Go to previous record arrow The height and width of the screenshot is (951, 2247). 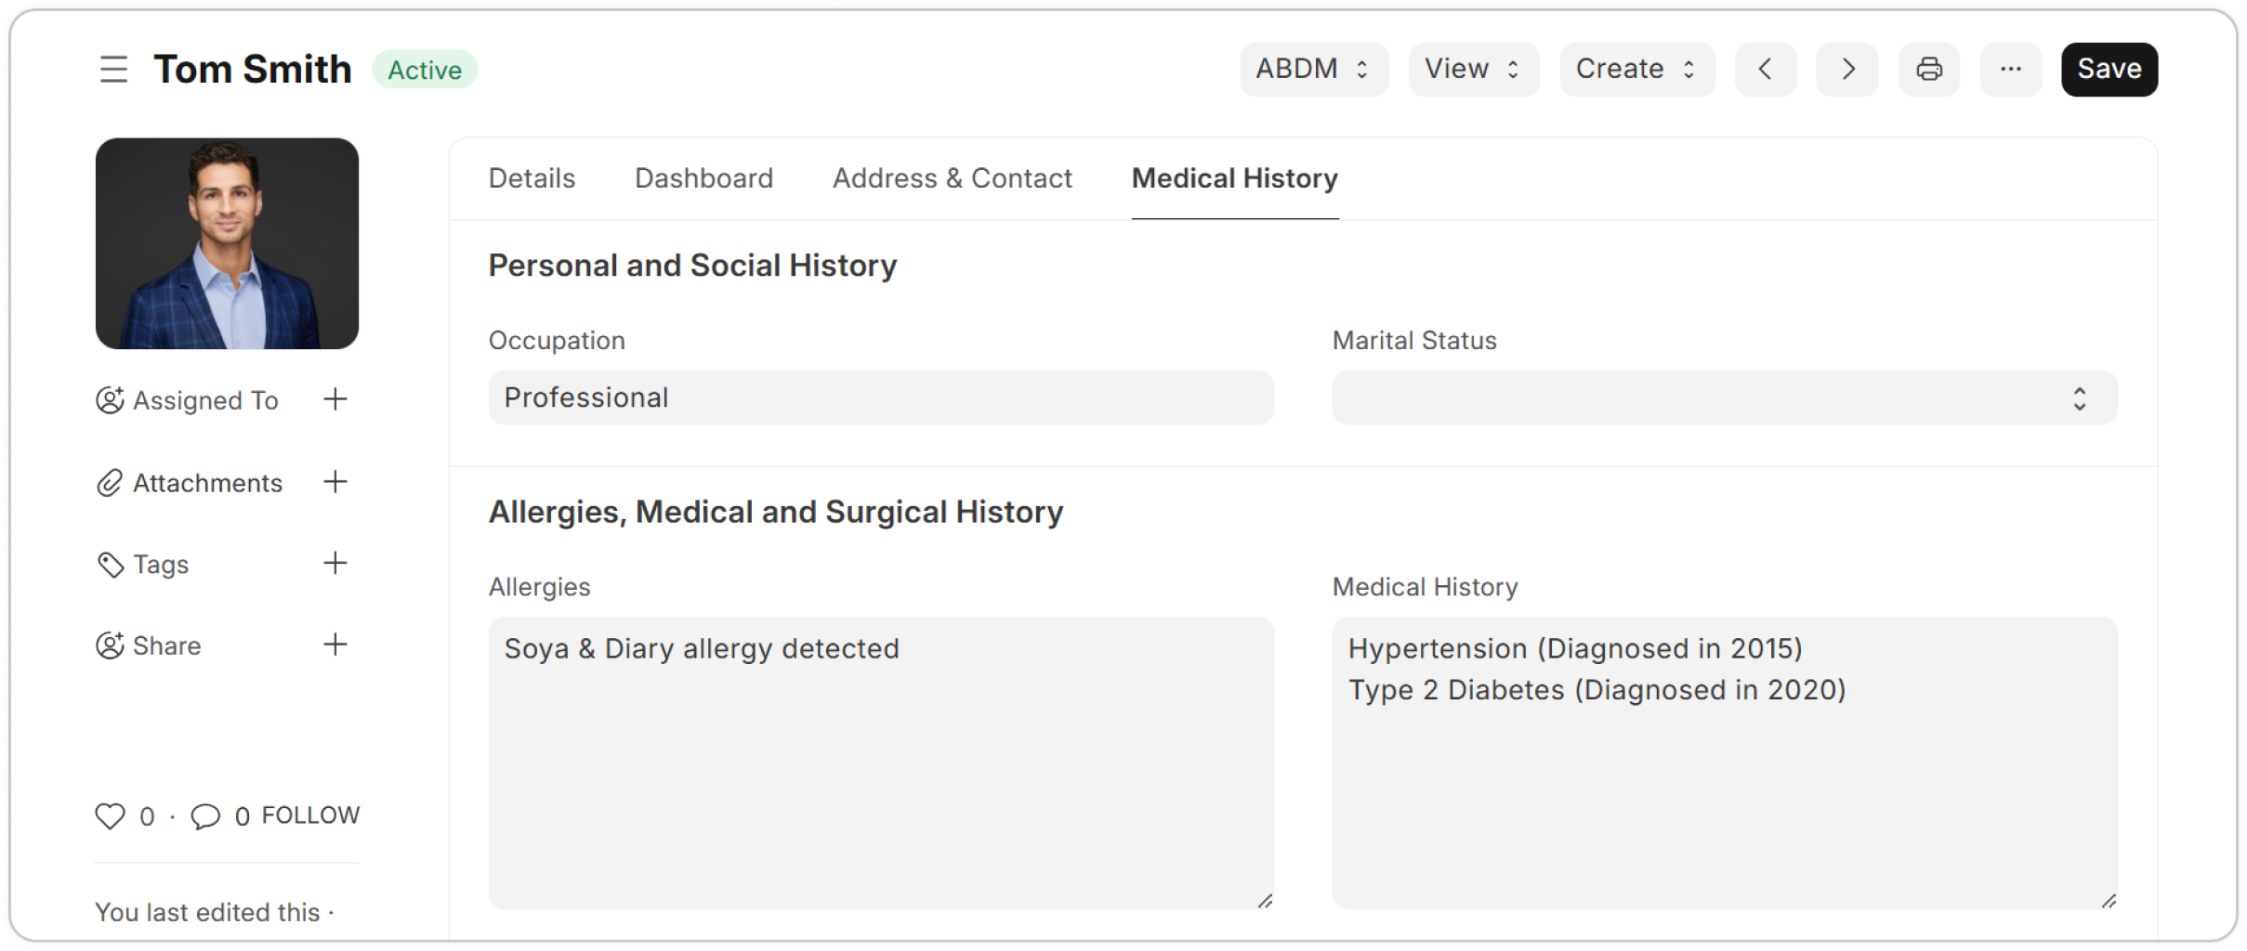(1765, 70)
